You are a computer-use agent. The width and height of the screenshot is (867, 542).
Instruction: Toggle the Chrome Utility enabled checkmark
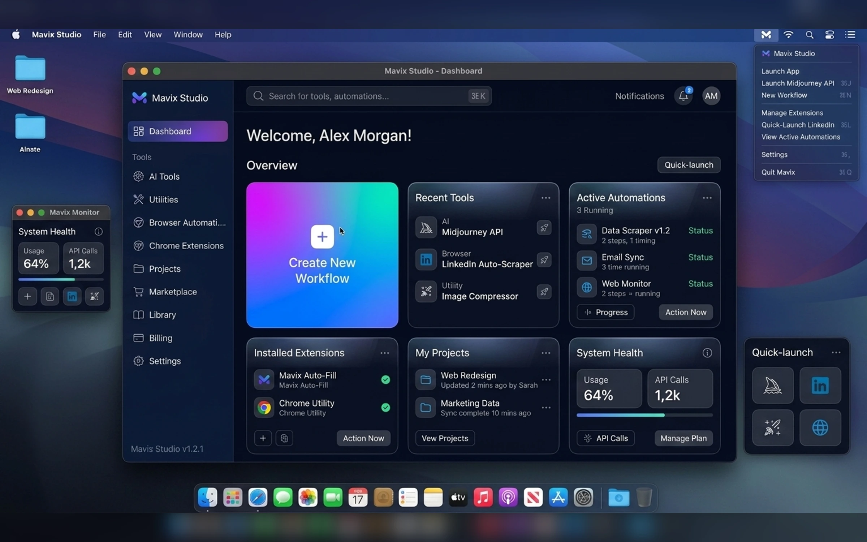tap(385, 408)
